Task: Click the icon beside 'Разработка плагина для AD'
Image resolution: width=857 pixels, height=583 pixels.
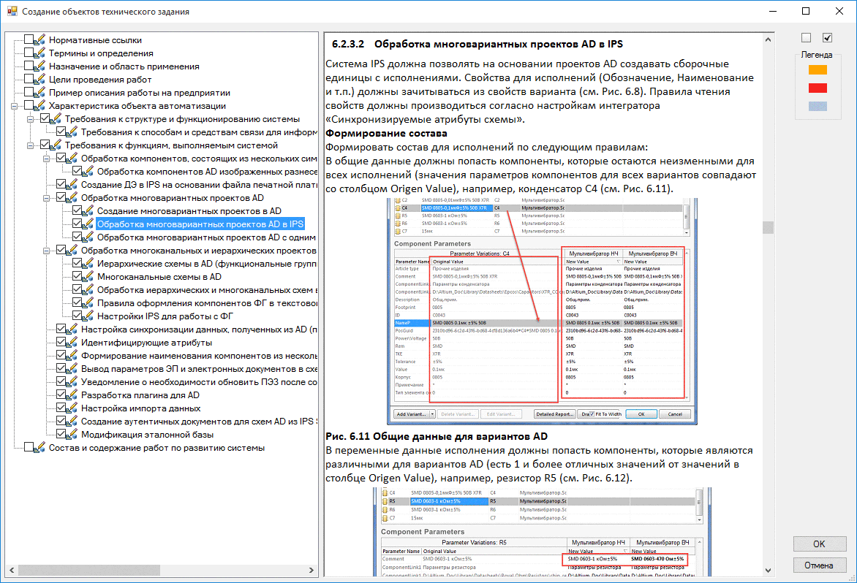Action: click(x=73, y=395)
